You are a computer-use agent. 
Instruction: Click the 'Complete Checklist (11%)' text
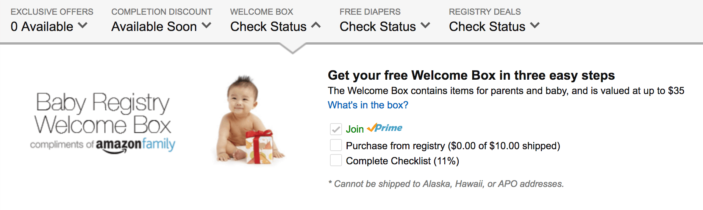pyautogui.click(x=402, y=161)
